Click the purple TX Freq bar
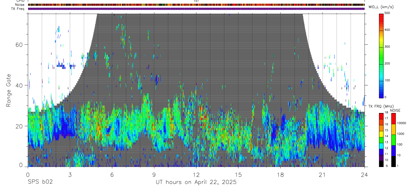 pos(196,9)
